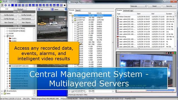Screen dimensions: 178x100
Task: Click the Reset button in Storage Report
Action: pyautogui.click(x=155, y=6)
